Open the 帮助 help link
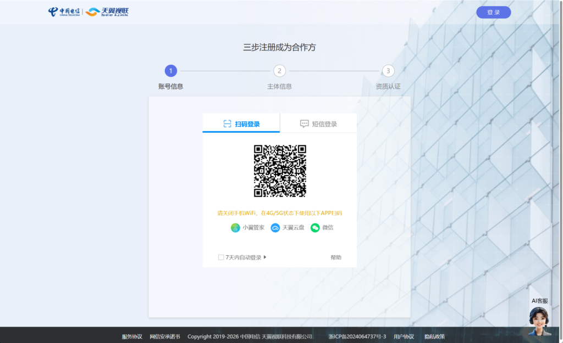The width and height of the screenshot is (563, 343). [x=336, y=257]
